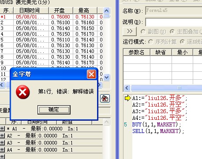Select data row *1 with 0.76080
Image resolution: width=202 pixels, height=159 pixels.
click(51, 17)
